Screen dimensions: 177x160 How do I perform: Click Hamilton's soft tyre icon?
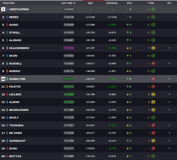point(153,79)
